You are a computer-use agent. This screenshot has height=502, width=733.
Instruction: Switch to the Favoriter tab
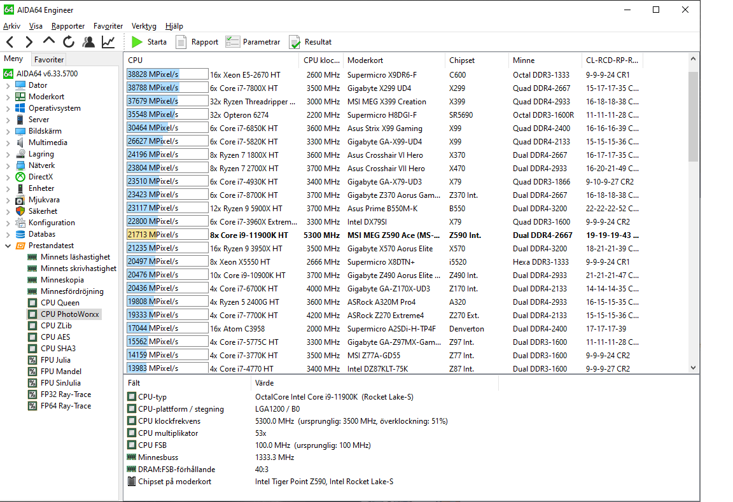pyautogui.click(x=49, y=60)
